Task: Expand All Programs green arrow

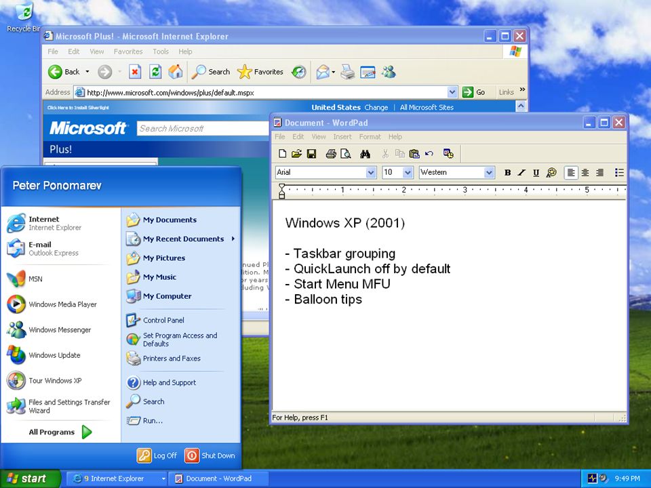Action: (x=87, y=432)
